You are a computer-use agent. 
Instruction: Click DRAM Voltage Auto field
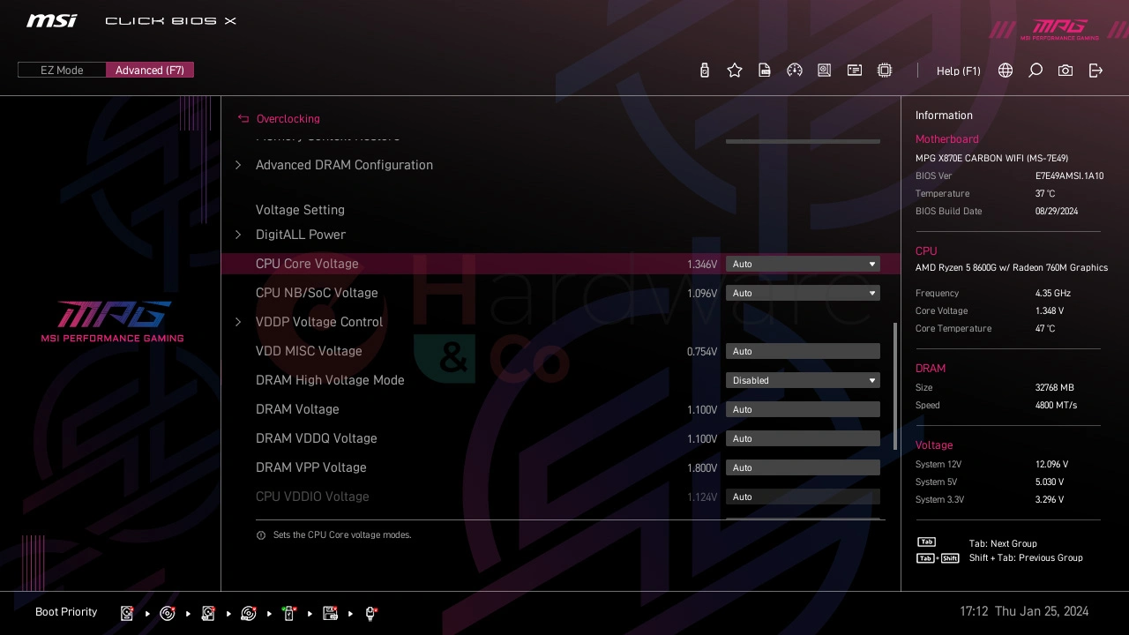click(x=803, y=409)
